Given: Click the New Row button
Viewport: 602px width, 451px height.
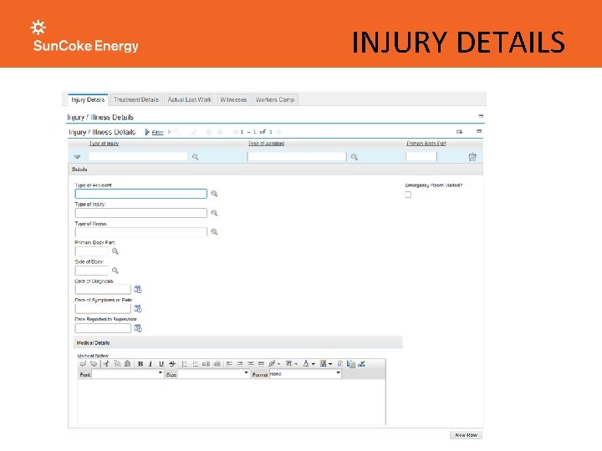Looking at the screenshot, I should (466, 435).
